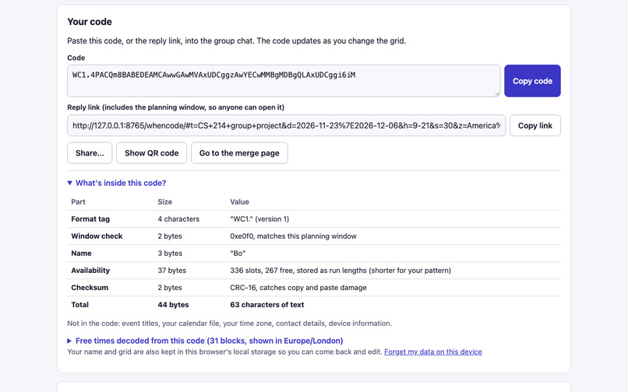Click "63 characters of text" value
The width and height of the screenshot is (628, 392).
click(x=266, y=305)
